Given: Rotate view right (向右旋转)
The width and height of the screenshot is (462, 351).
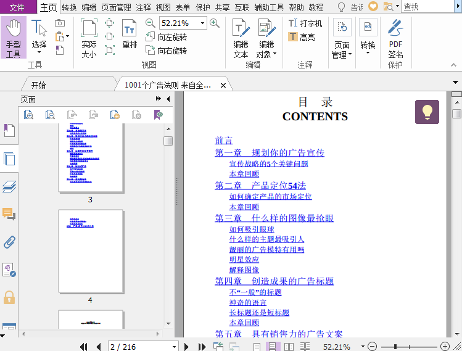Looking at the screenshot, I should 167,51.
